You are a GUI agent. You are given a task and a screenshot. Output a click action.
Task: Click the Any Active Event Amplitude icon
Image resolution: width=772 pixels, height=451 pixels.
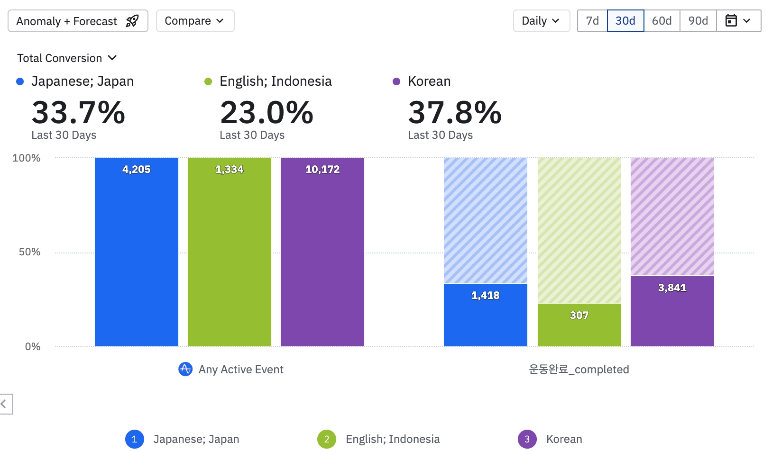[x=185, y=369]
